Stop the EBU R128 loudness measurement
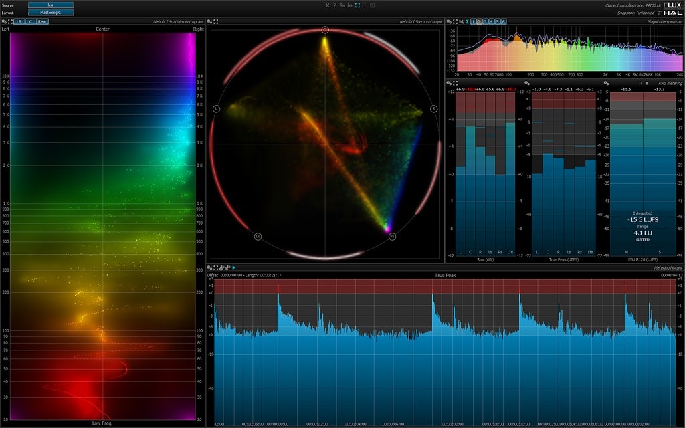The height and width of the screenshot is (428, 685). coord(647,83)
